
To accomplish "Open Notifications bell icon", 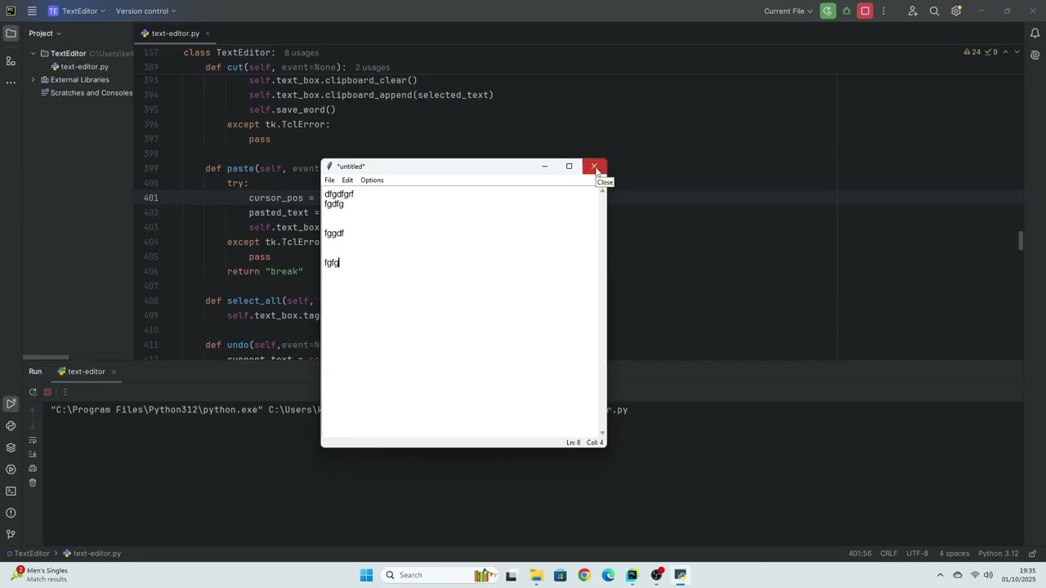I will click(x=1035, y=33).
